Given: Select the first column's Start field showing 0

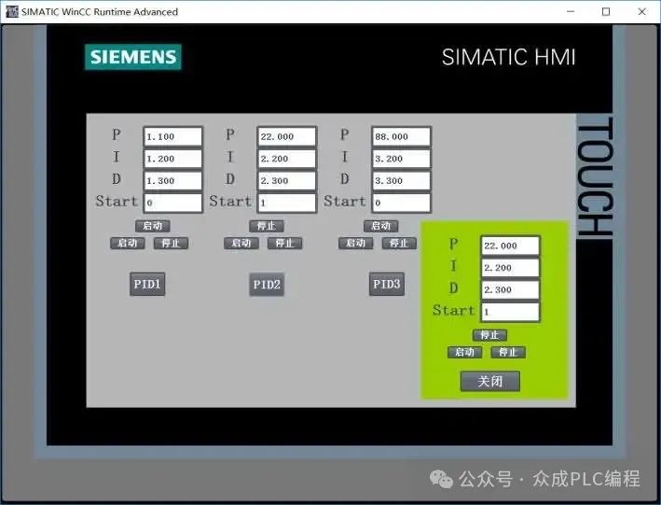Looking at the screenshot, I should pos(172,203).
